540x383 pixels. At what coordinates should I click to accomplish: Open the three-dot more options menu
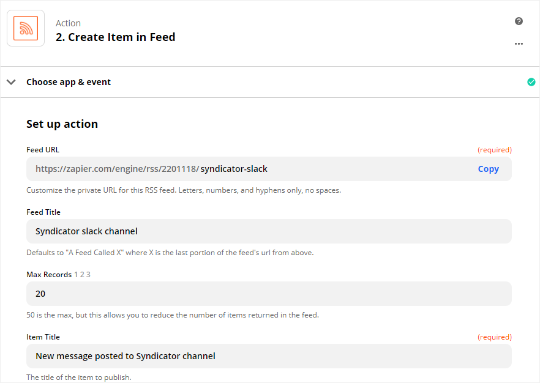tap(519, 43)
